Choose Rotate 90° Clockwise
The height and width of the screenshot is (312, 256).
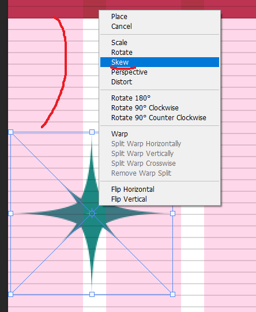160,108
